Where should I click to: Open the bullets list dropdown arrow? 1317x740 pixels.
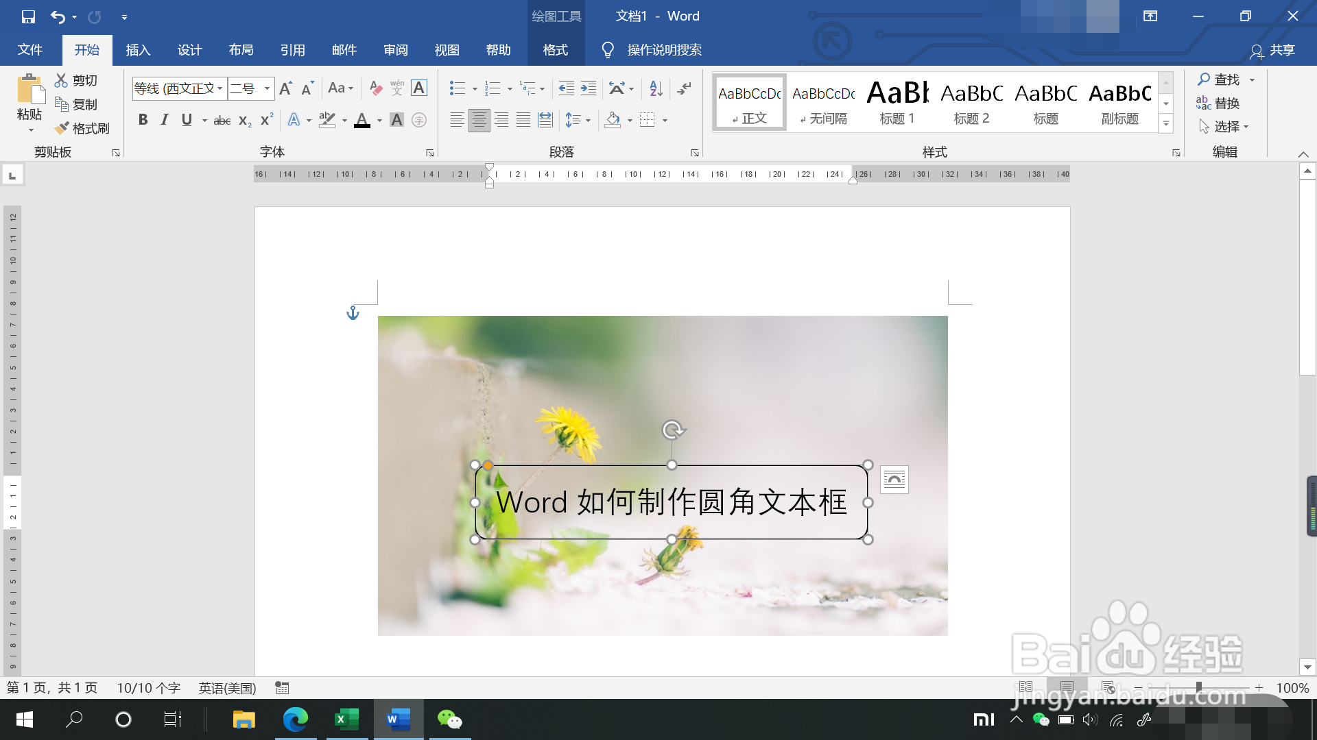475,88
